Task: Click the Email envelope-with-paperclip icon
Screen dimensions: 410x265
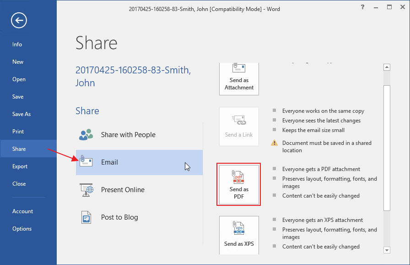Action: point(86,161)
